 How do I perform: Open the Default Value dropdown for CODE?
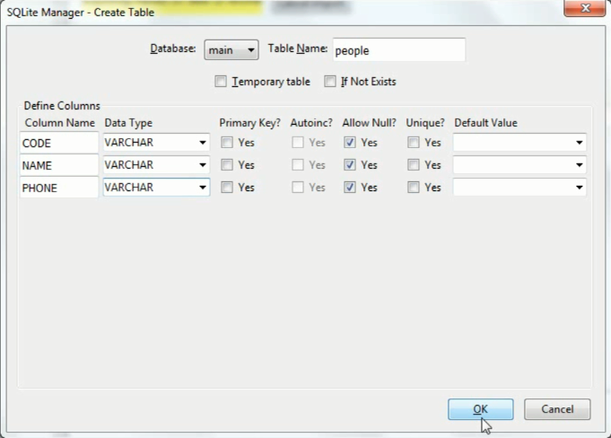point(519,142)
